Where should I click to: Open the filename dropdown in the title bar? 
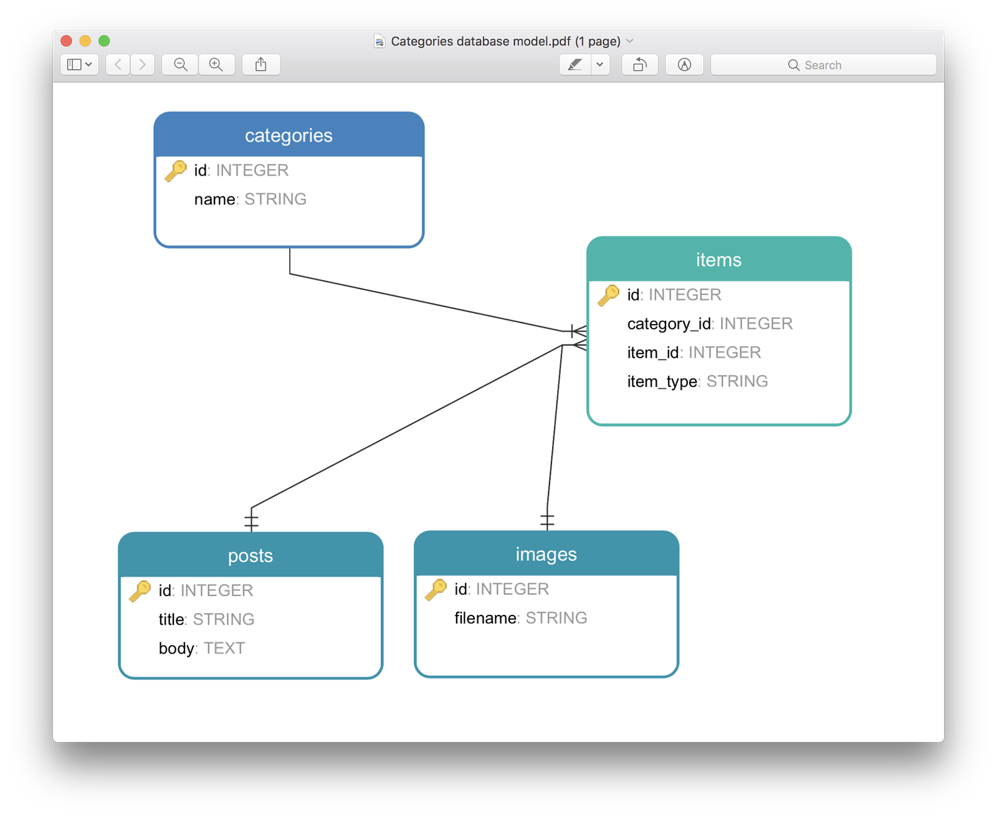point(631,40)
